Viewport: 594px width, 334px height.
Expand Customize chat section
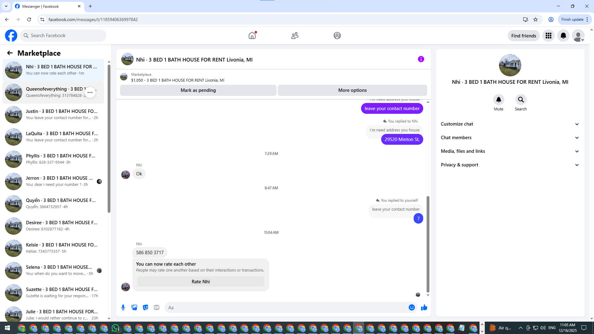pos(510,124)
